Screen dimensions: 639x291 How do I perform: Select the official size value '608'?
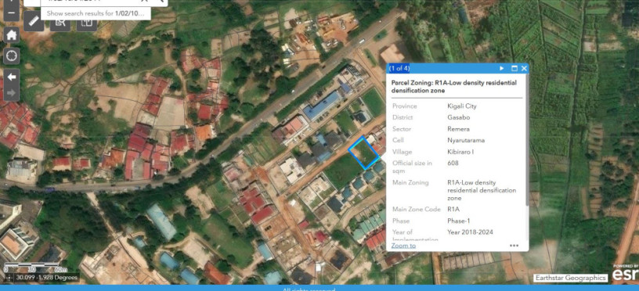[453, 163]
